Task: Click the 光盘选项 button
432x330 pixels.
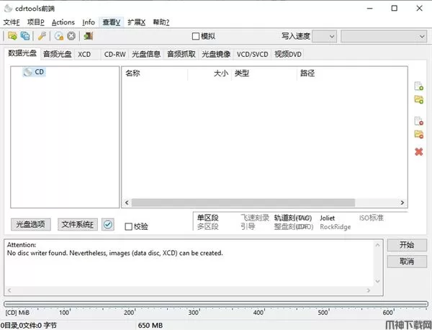Action: [x=30, y=224]
